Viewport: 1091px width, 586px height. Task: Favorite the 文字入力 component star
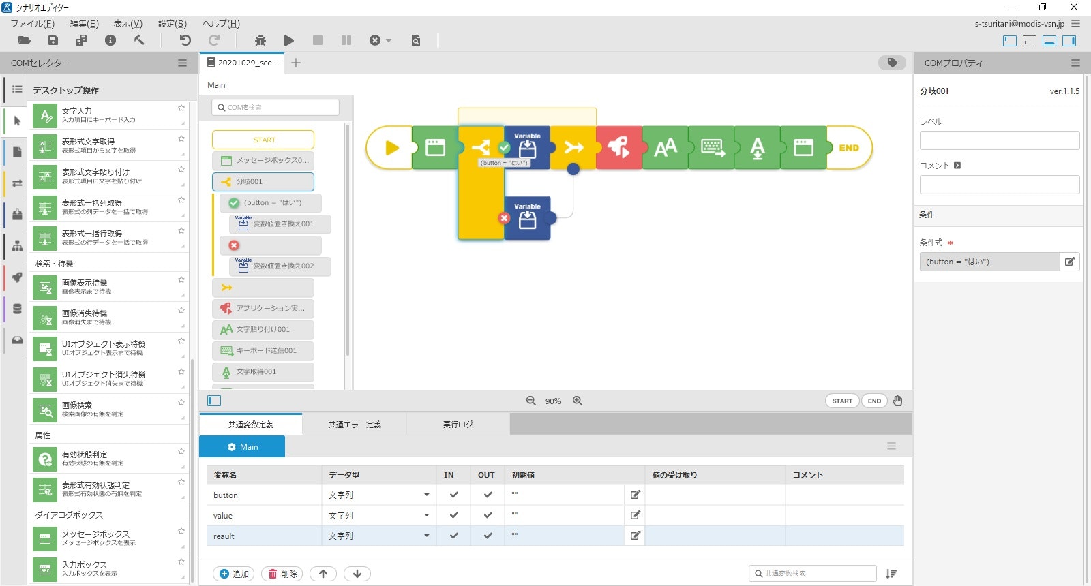181,108
